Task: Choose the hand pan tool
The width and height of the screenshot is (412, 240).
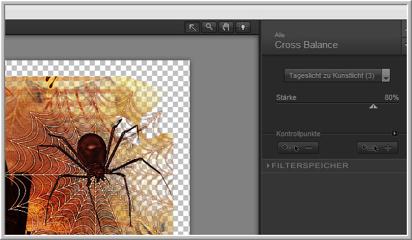Action: [226, 27]
